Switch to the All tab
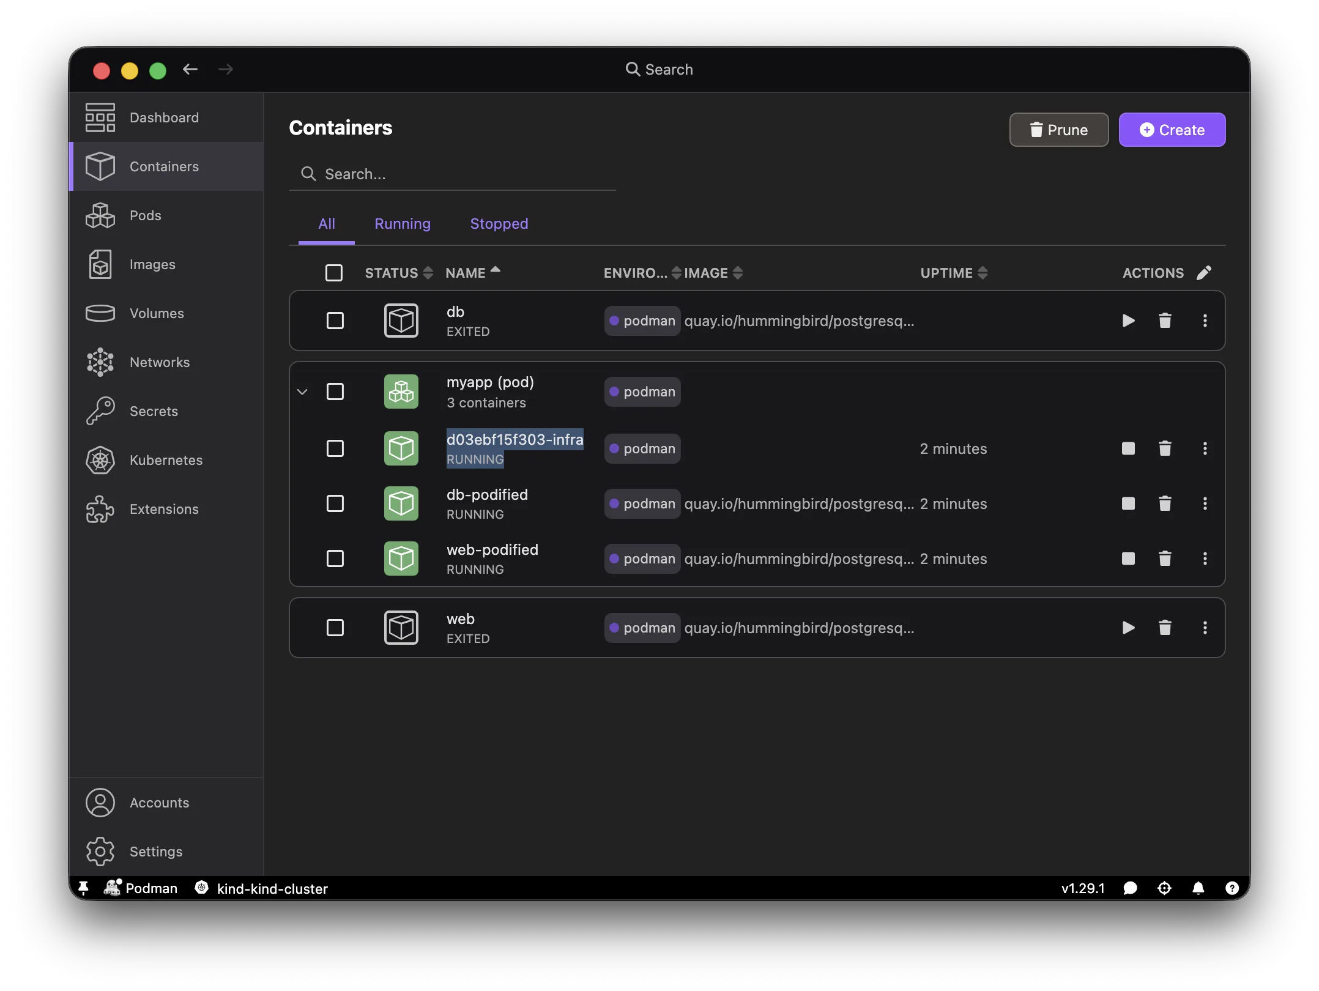 click(x=327, y=224)
